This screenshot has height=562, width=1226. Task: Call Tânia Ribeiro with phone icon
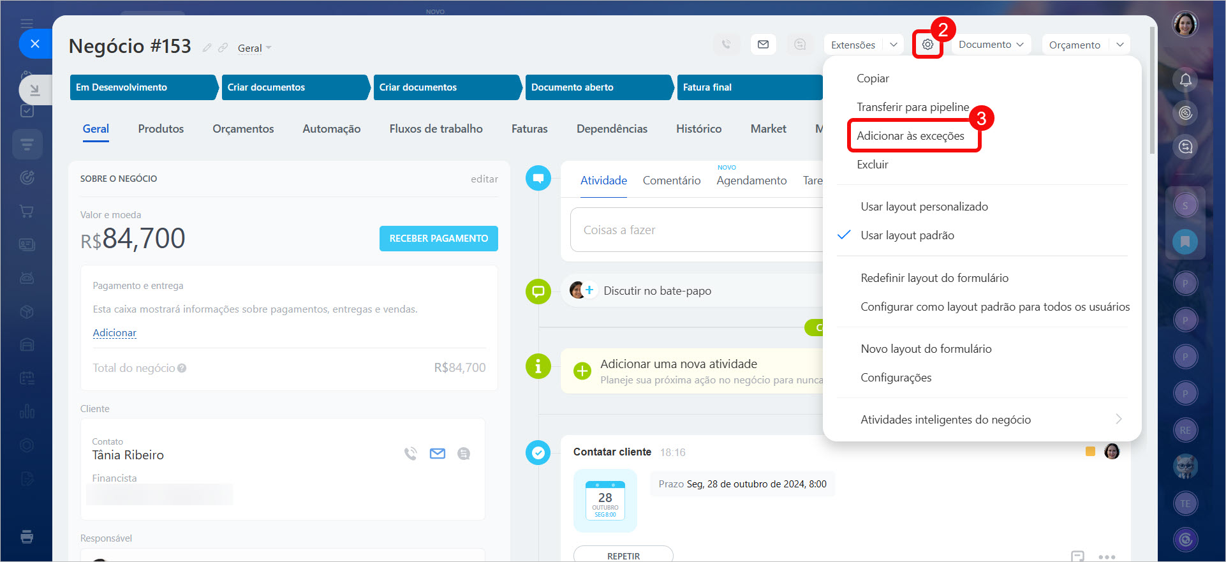point(411,454)
